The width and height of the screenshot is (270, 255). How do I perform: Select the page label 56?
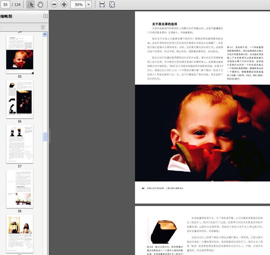[x=20, y=121]
